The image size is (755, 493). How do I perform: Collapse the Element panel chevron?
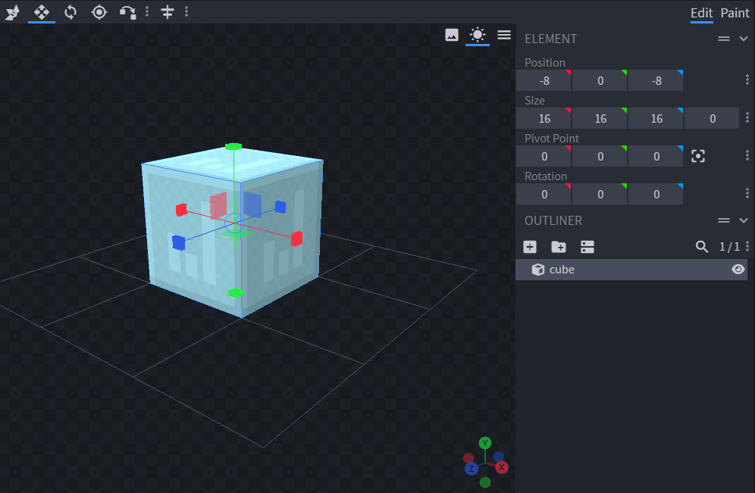point(744,39)
